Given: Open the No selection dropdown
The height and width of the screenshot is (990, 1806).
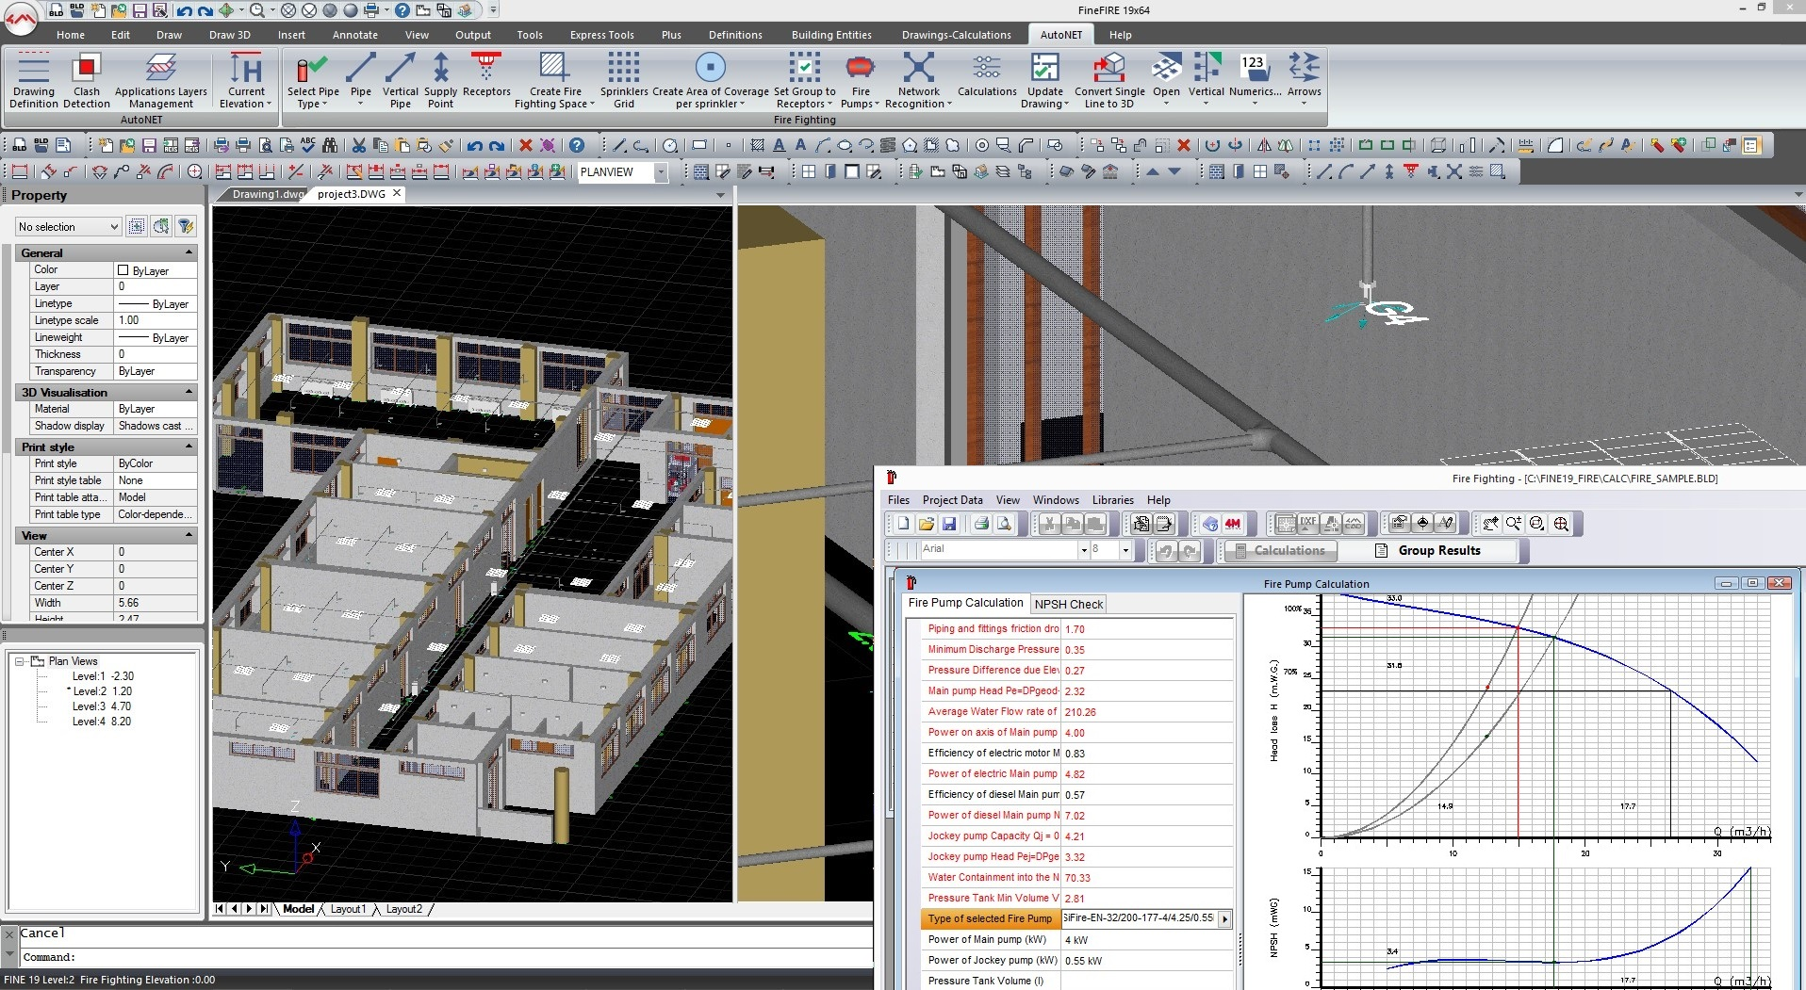Looking at the screenshot, I should [x=114, y=227].
